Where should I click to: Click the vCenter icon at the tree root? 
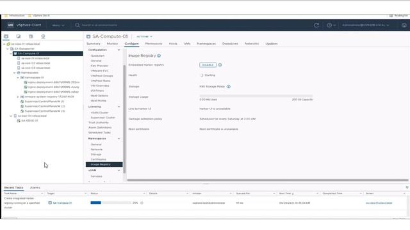click(8, 44)
